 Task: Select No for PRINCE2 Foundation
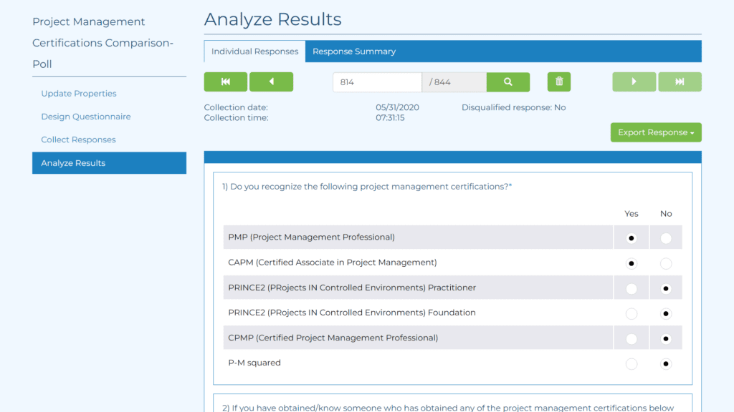click(x=666, y=314)
